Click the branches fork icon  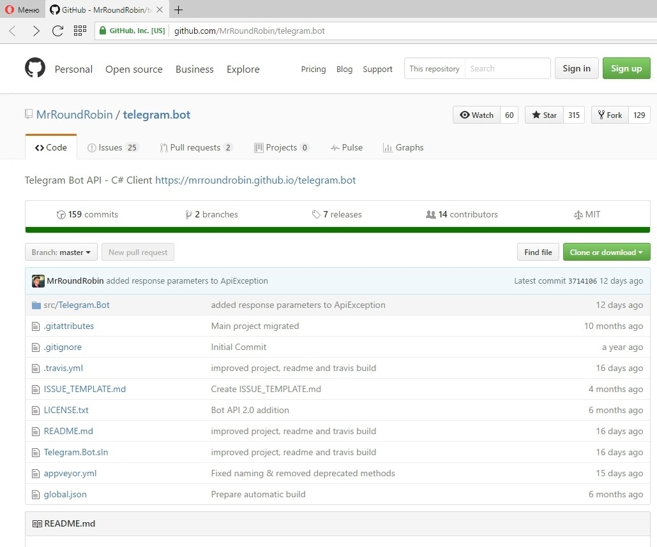188,215
